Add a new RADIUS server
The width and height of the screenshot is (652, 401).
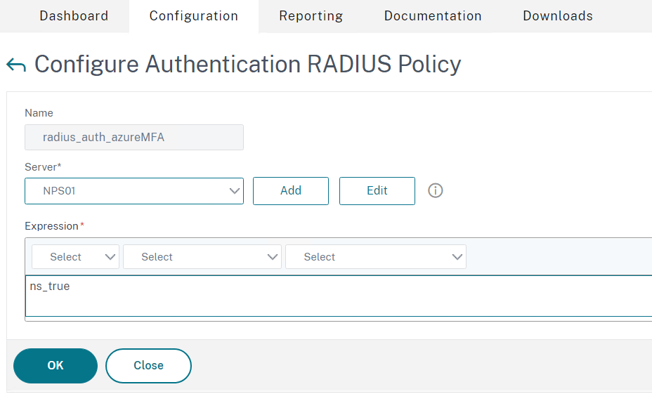pyautogui.click(x=291, y=191)
